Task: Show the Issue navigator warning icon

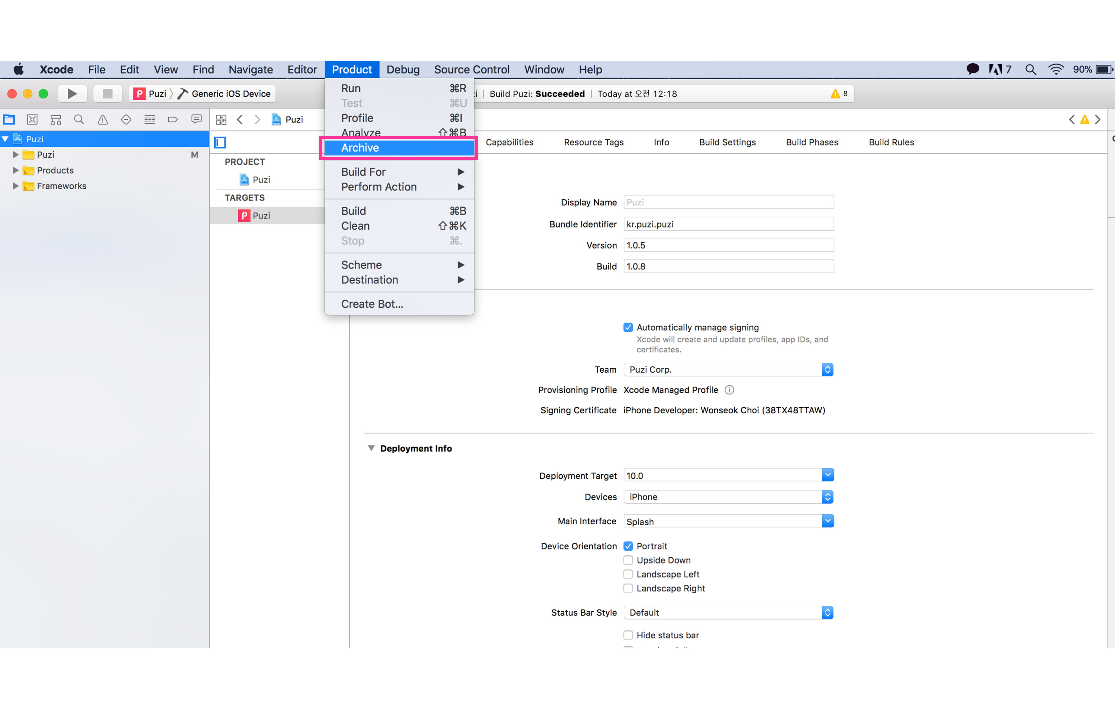Action: tap(103, 120)
